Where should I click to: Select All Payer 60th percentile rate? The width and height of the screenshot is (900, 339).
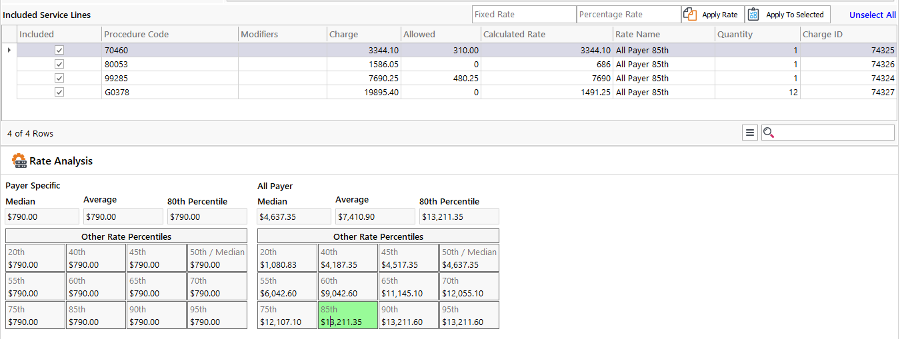click(348, 287)
